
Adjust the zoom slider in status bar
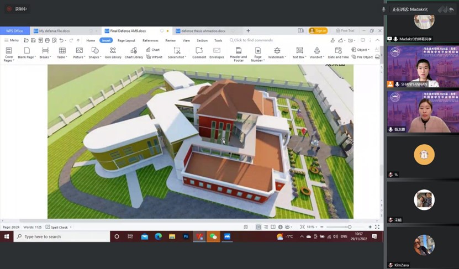tap(349, 227)
